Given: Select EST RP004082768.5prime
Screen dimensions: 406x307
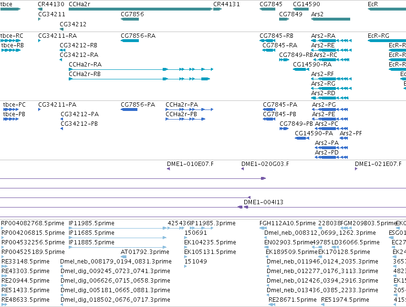Looking at the screenshot, I should tap(32, 223).
